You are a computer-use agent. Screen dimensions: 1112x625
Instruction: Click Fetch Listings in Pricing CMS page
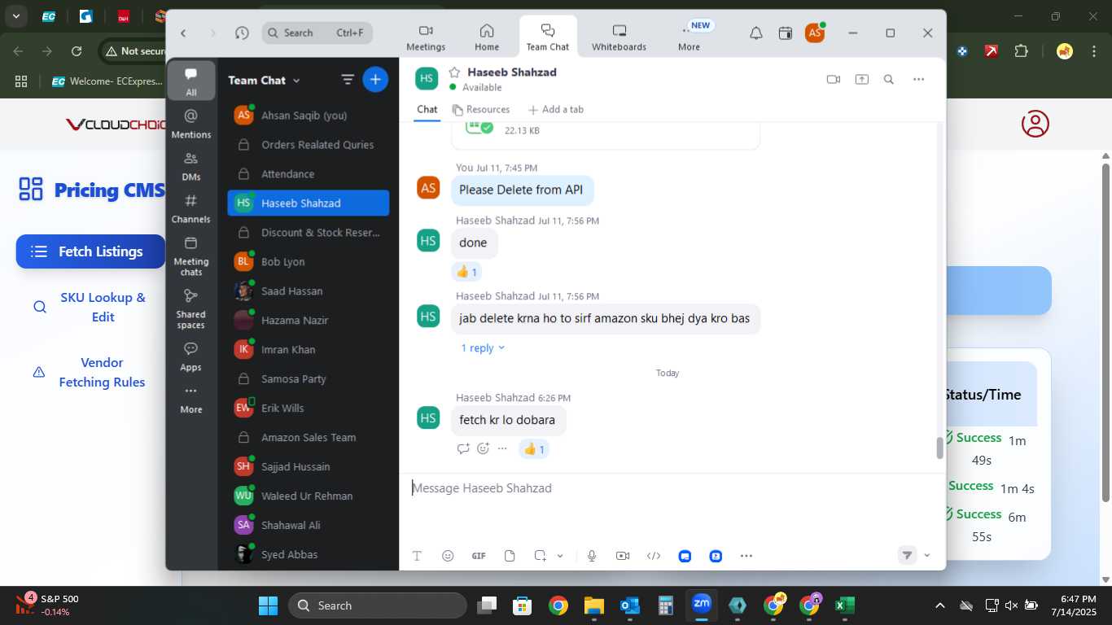point(91,251)
